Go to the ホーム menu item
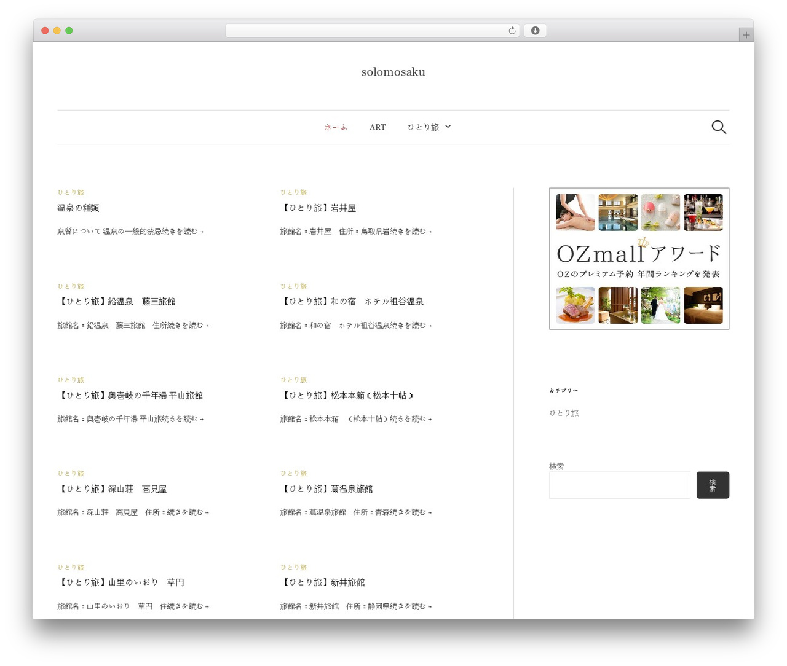 point(336,127)
